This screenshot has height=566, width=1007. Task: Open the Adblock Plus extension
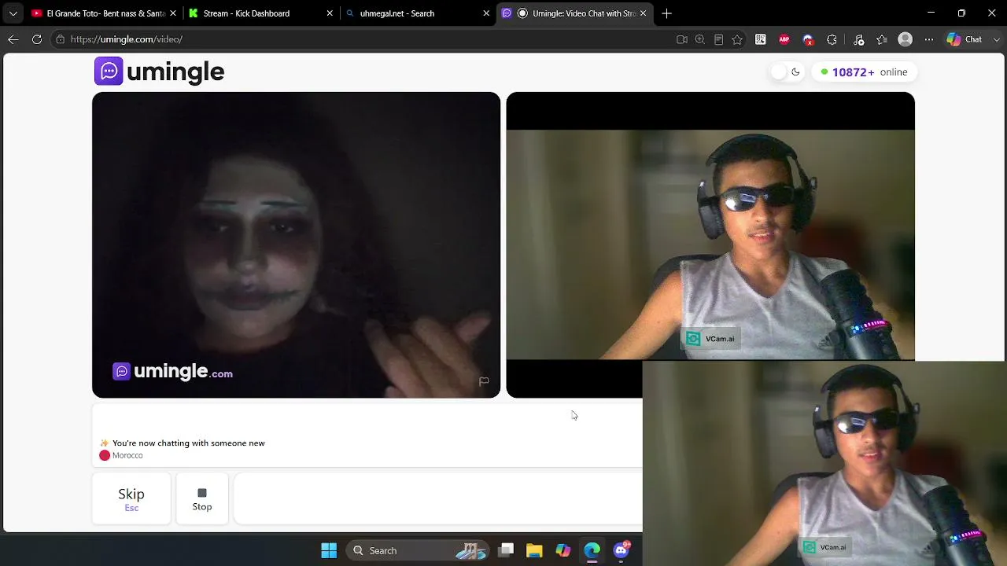[x=784, y=39]
